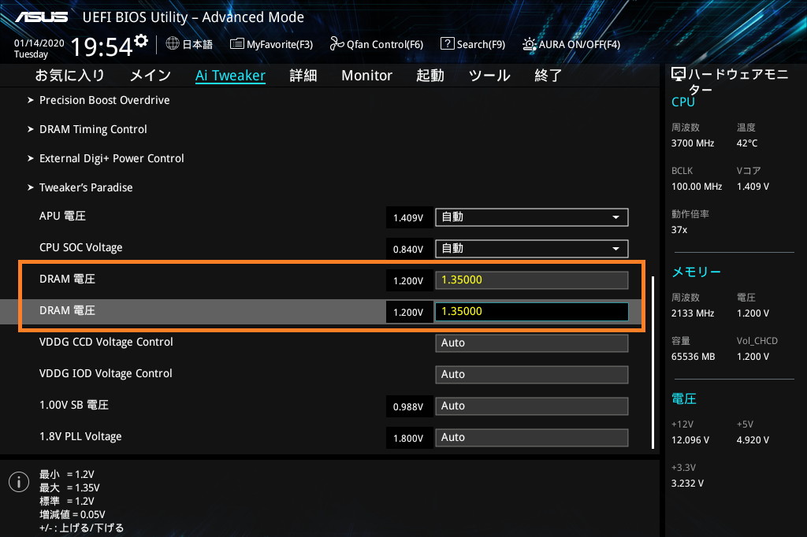
Task: Click the 100.00 MHz BCLK value
Action: 697,187
